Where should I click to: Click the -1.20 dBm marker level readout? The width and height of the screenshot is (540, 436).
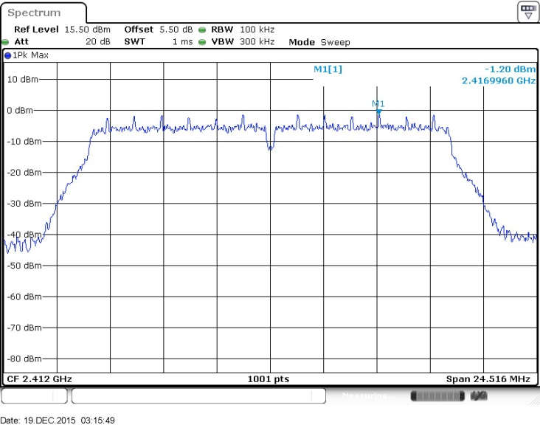coord(510,69)
